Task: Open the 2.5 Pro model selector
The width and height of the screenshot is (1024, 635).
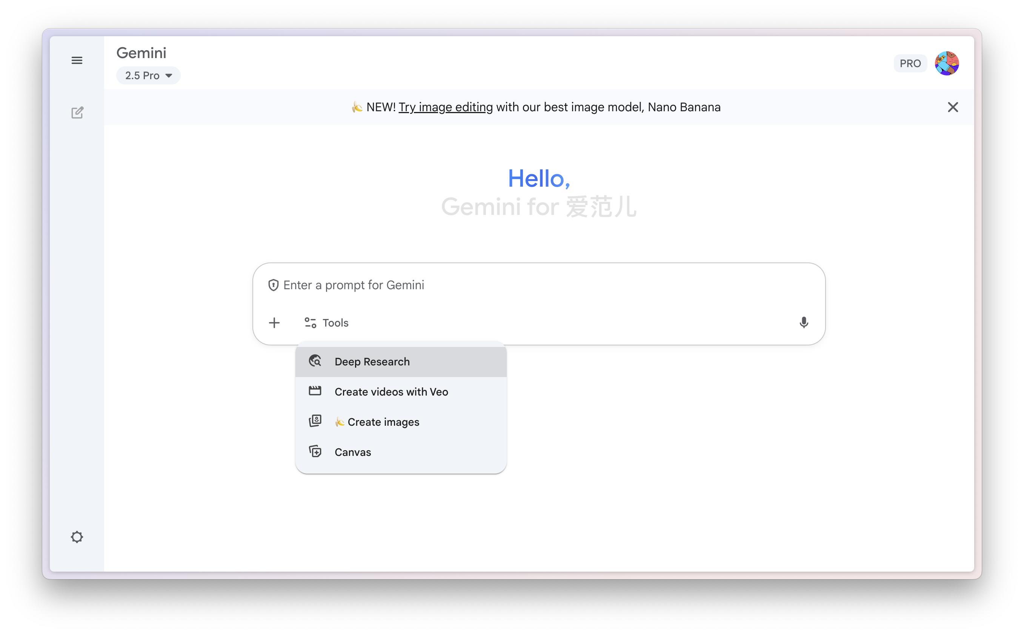Action: tap(148, 75)
